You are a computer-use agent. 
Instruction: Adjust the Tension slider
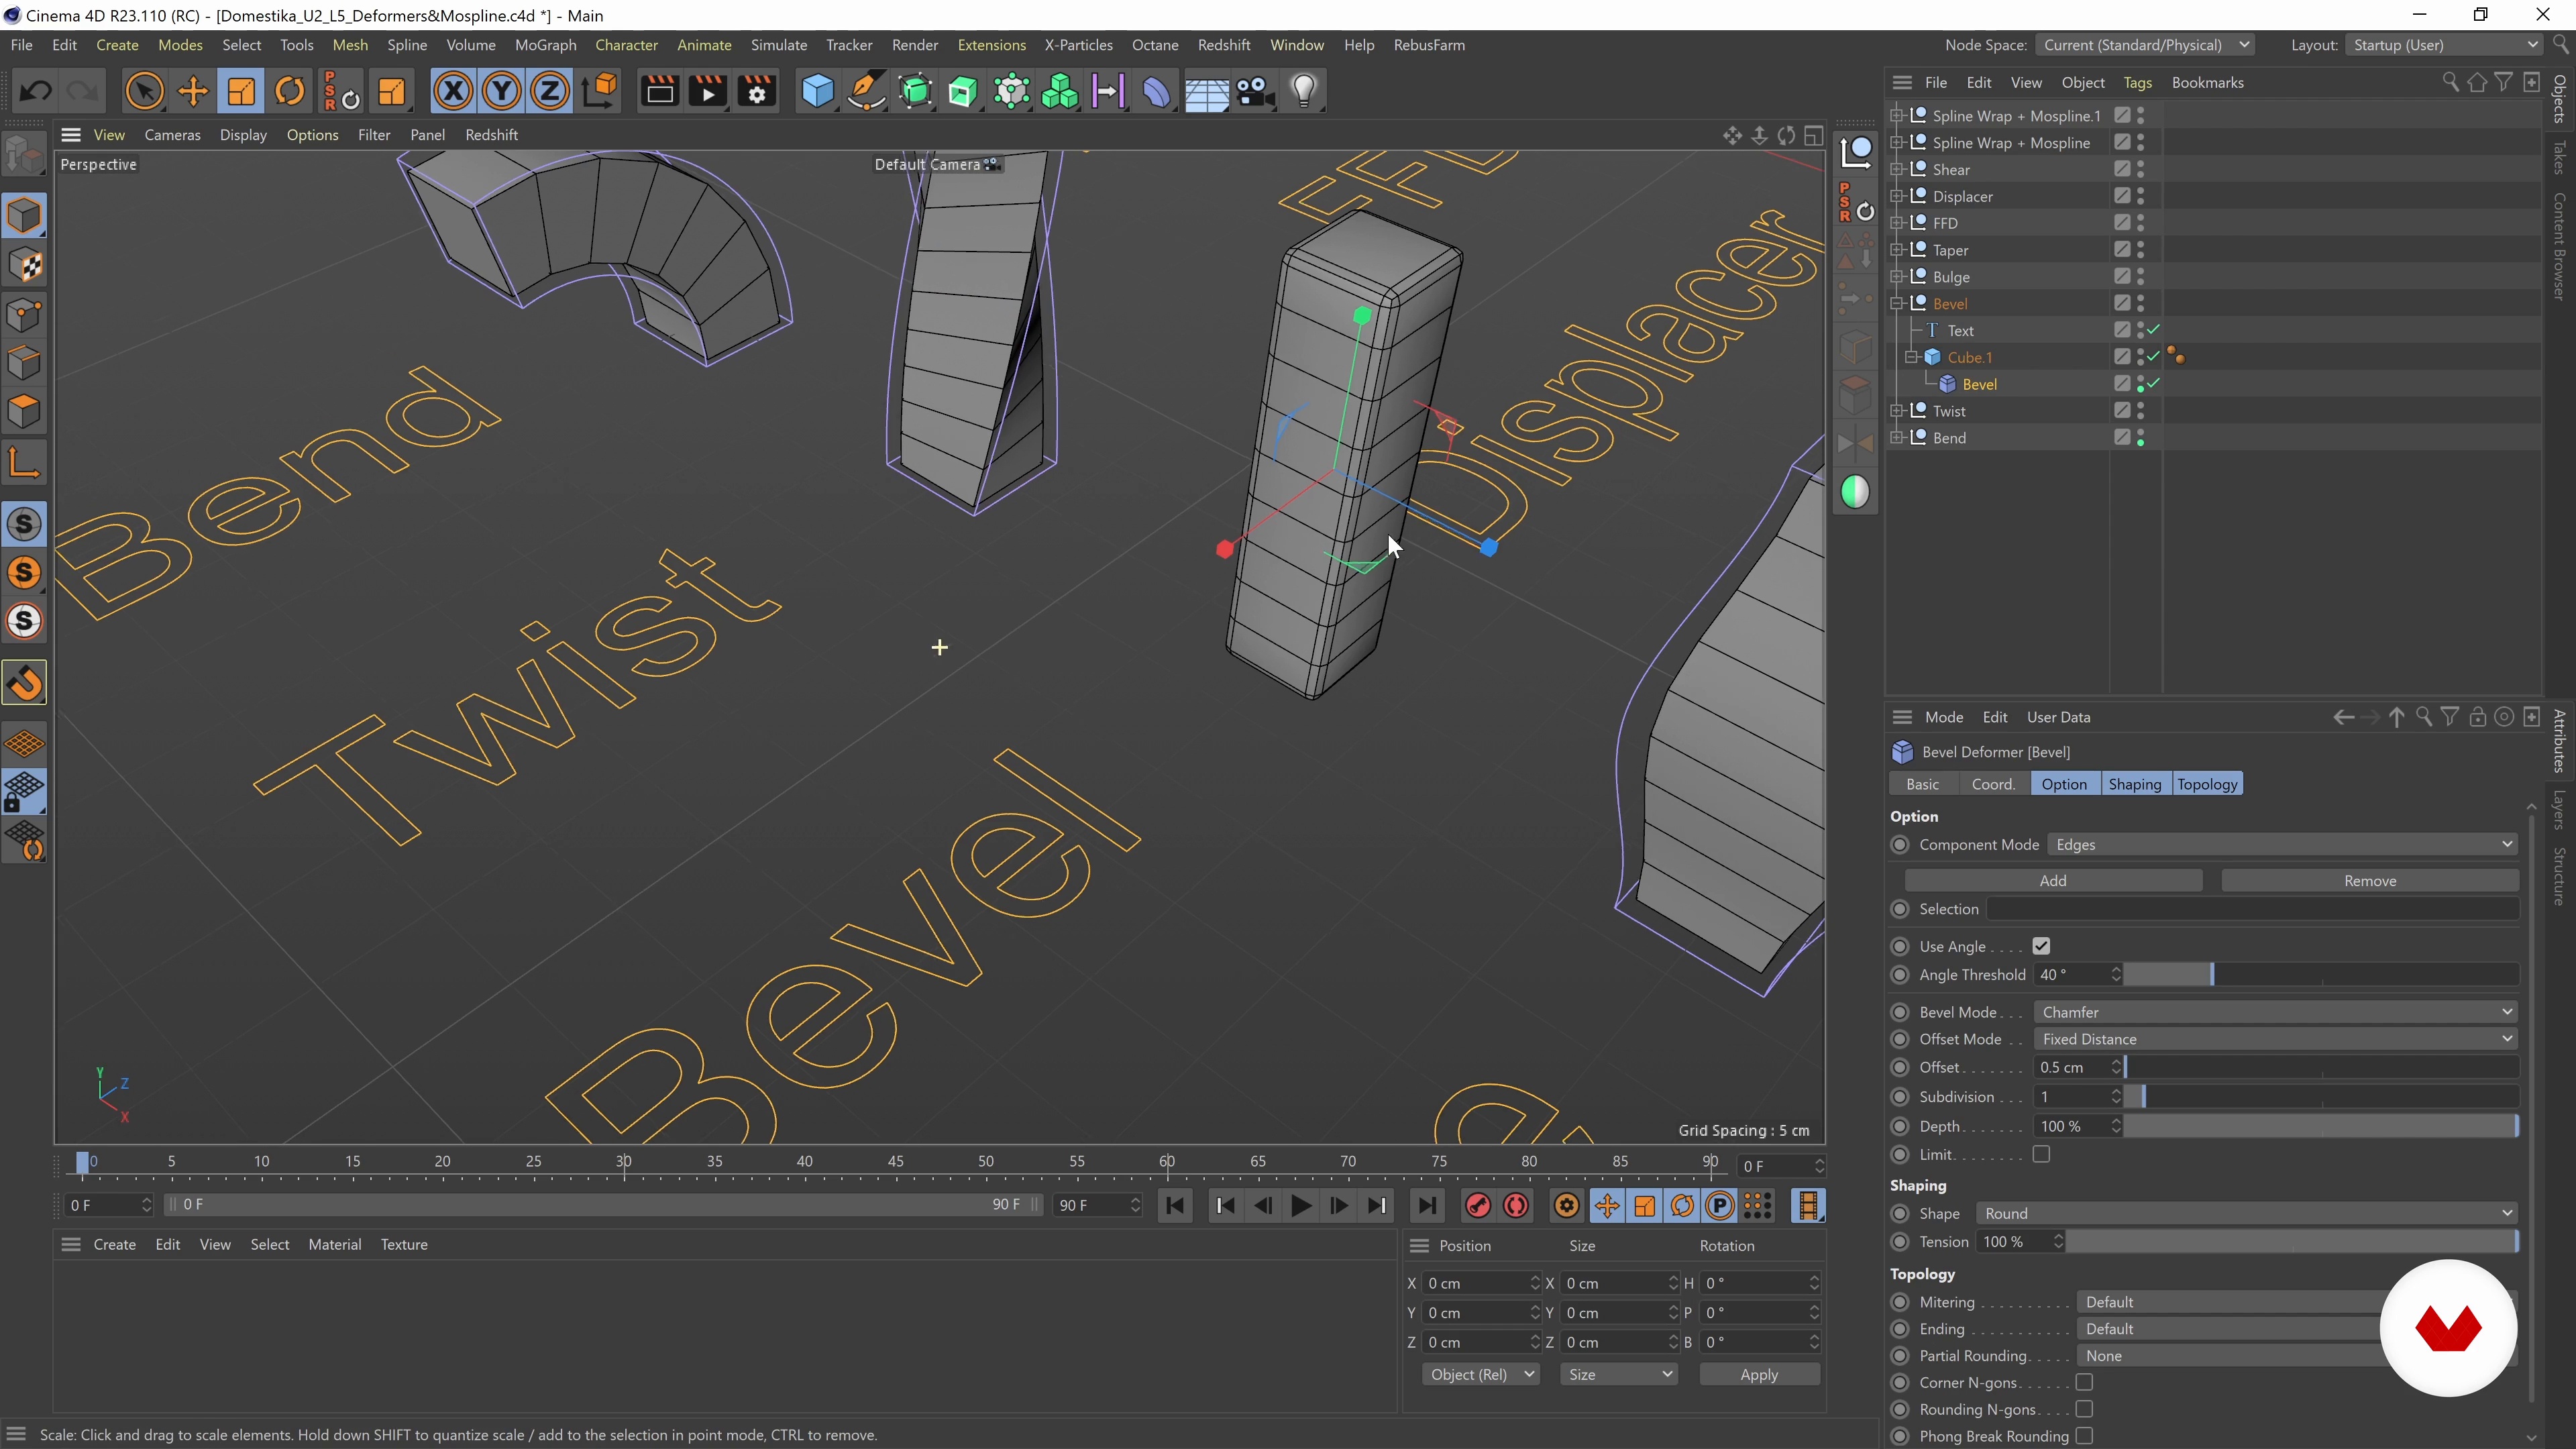click(x=2291, y=1241)
